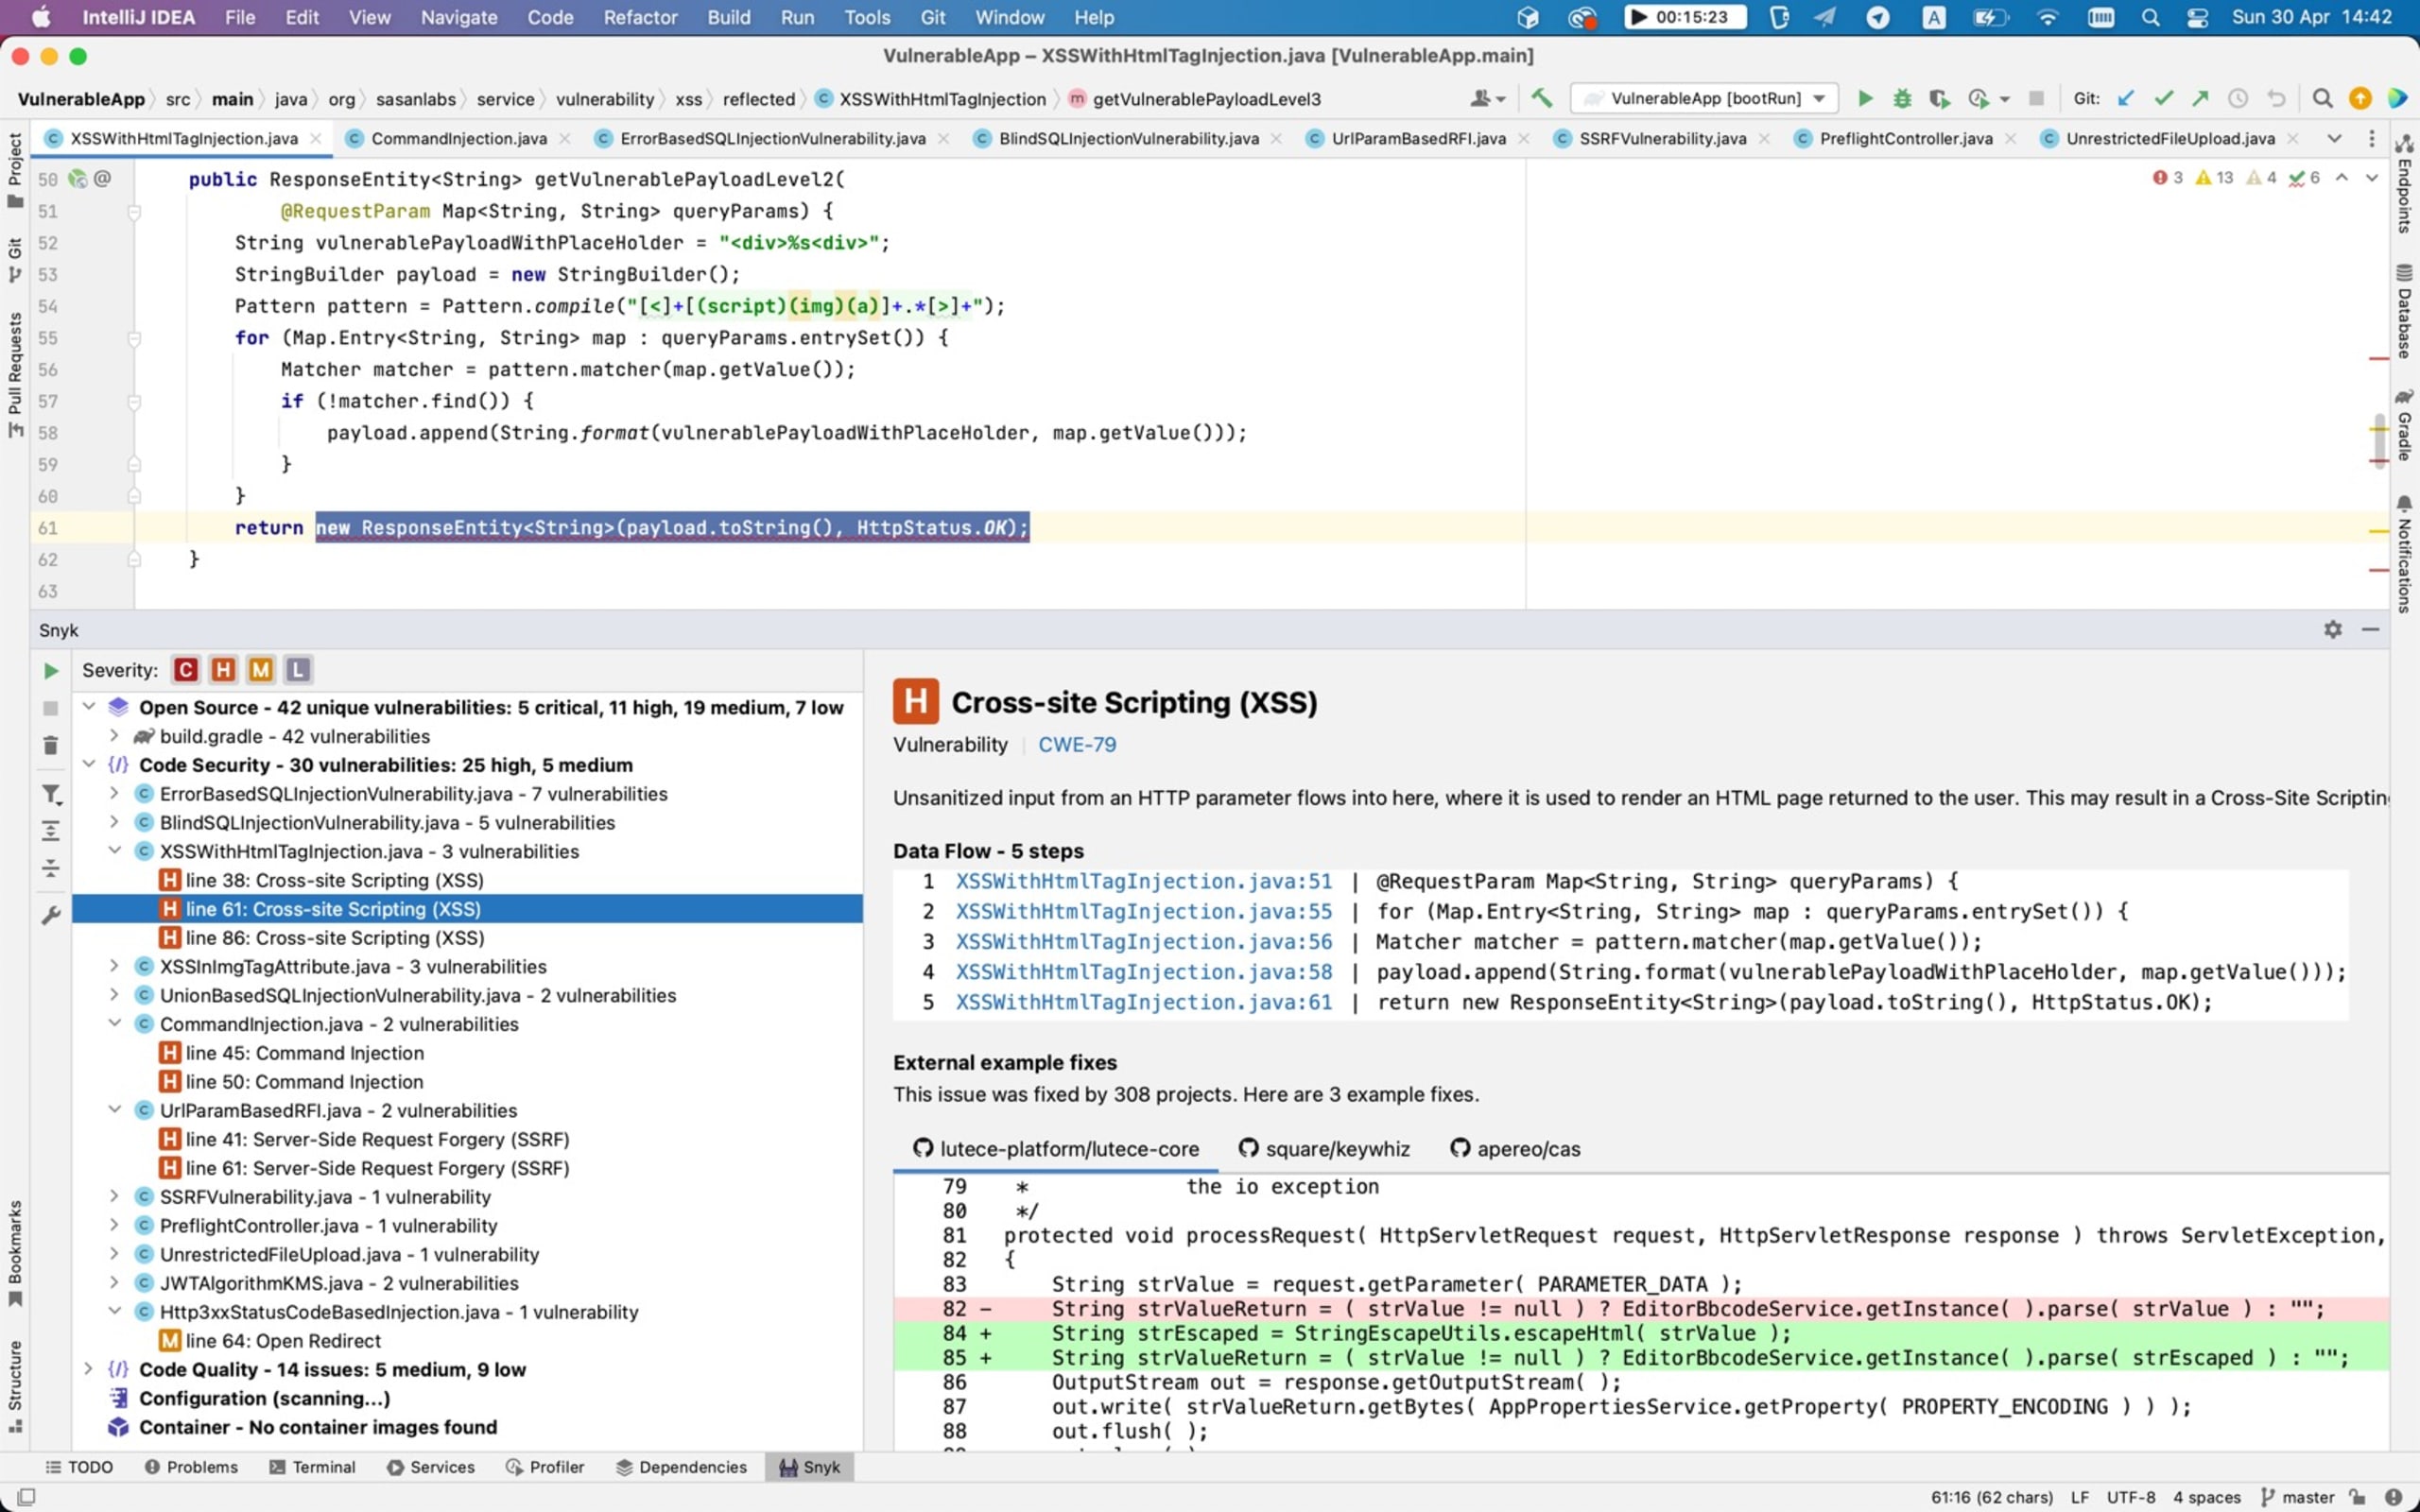Toggle the Medium severity filter
Viewport: 2420px width, 1512px height.
click(260, 670)
